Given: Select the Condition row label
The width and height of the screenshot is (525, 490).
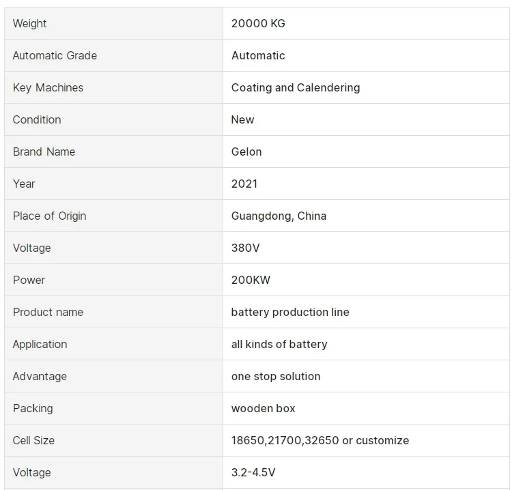Looking at the screenshot, I should (x=37, y=119).
